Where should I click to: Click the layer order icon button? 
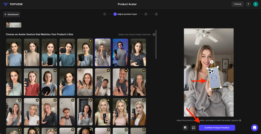[185, 128]
